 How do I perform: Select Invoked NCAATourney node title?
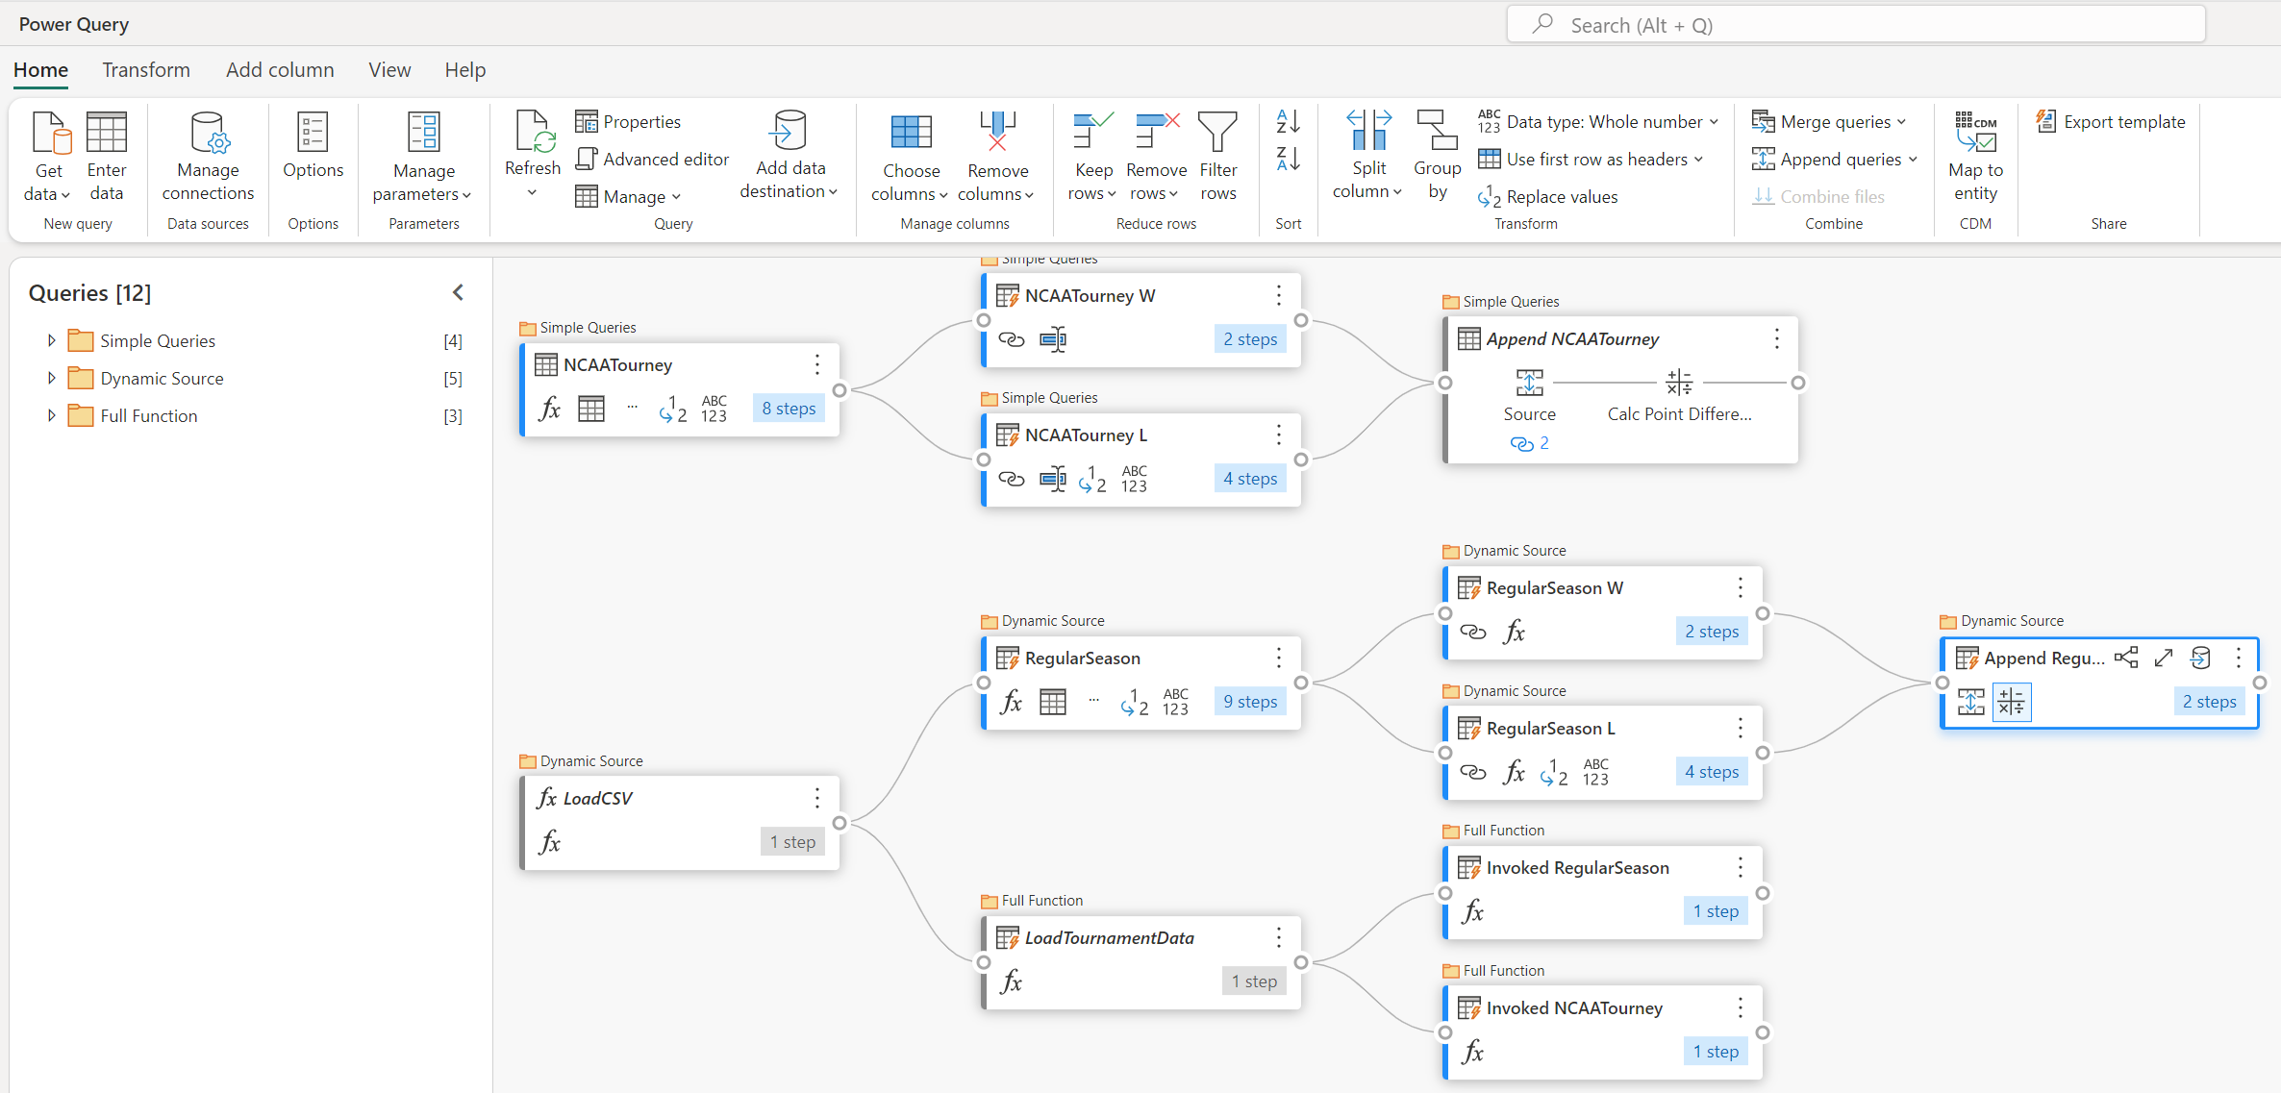coord(1574,1007)
